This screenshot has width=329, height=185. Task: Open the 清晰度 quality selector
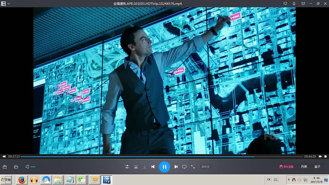coord(205,167)
